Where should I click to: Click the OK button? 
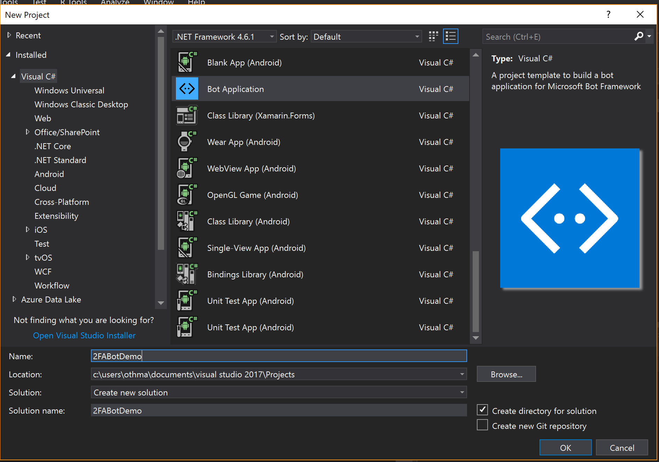[565, 447]
